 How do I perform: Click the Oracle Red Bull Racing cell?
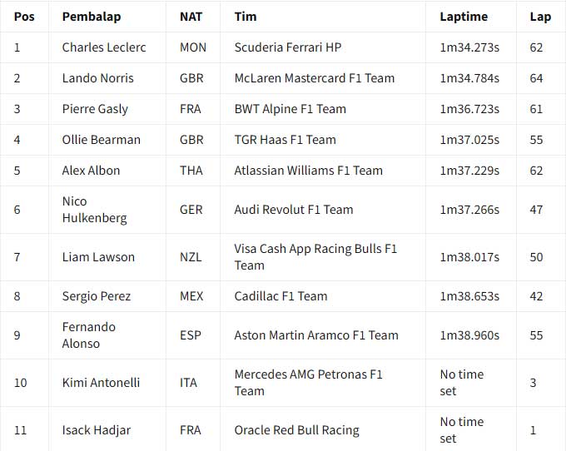tap(297, 430)
